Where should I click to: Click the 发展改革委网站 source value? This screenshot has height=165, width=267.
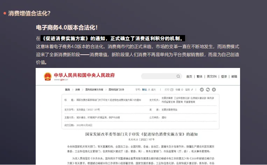[x=169, y=110]
